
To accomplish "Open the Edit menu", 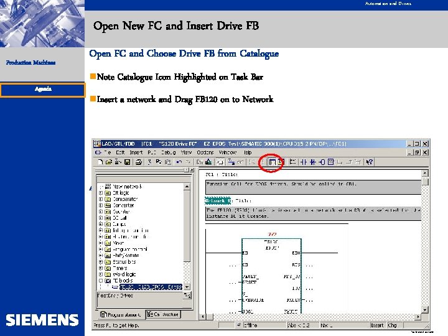I will (x=120, y=152).
